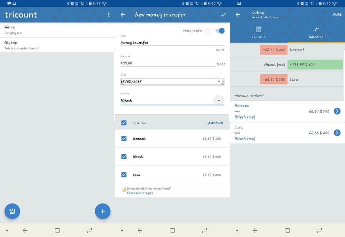This screenshot has height=237, width=345.
Task: Tap Android home key under money transfer screen
Action: pos(172,230)
